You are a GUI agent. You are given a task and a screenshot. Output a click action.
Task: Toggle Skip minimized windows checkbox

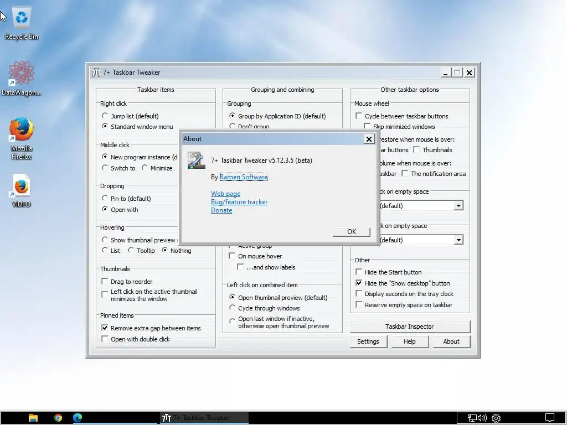(368, 127)
